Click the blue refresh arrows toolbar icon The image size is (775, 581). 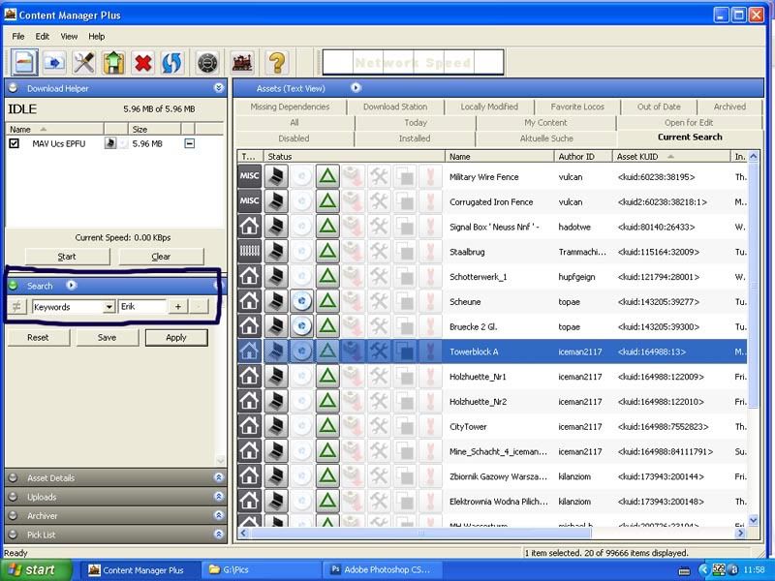171,63
